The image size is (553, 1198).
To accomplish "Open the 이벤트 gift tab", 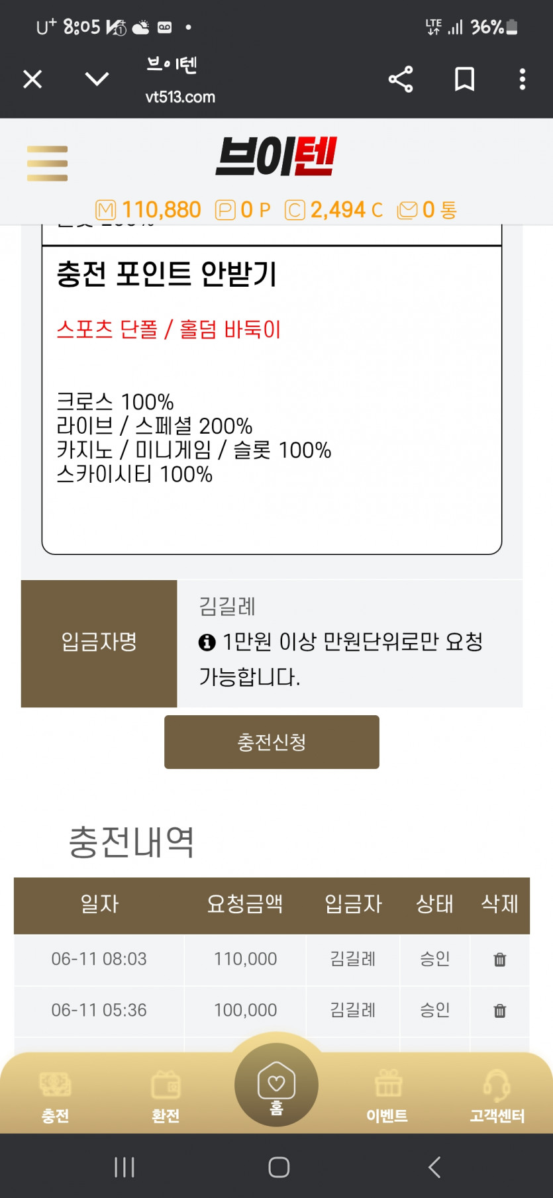I will click(x=387, y=1097).
